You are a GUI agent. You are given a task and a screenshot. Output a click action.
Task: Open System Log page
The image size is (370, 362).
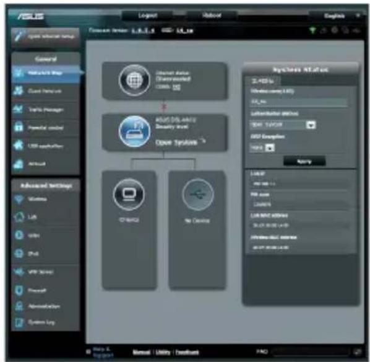[x=46, y=322]
